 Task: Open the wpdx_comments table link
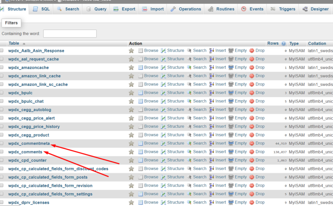pyautogui.click(x=25, y=152)
